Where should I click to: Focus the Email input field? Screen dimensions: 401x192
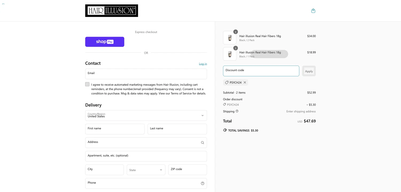146,74
